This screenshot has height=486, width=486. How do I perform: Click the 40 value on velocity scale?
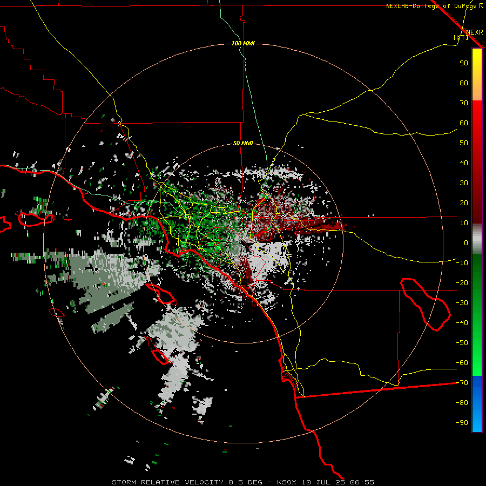click(x=464, y=163)
